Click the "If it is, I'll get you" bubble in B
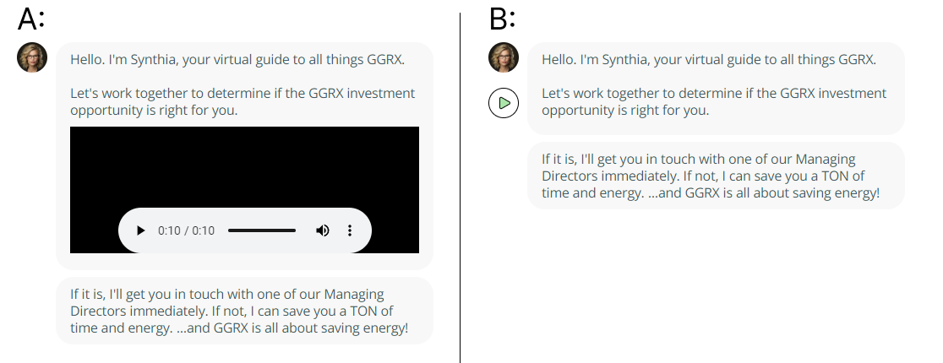Viewport: 943px width, 363px height. click(x=716, y=176)
